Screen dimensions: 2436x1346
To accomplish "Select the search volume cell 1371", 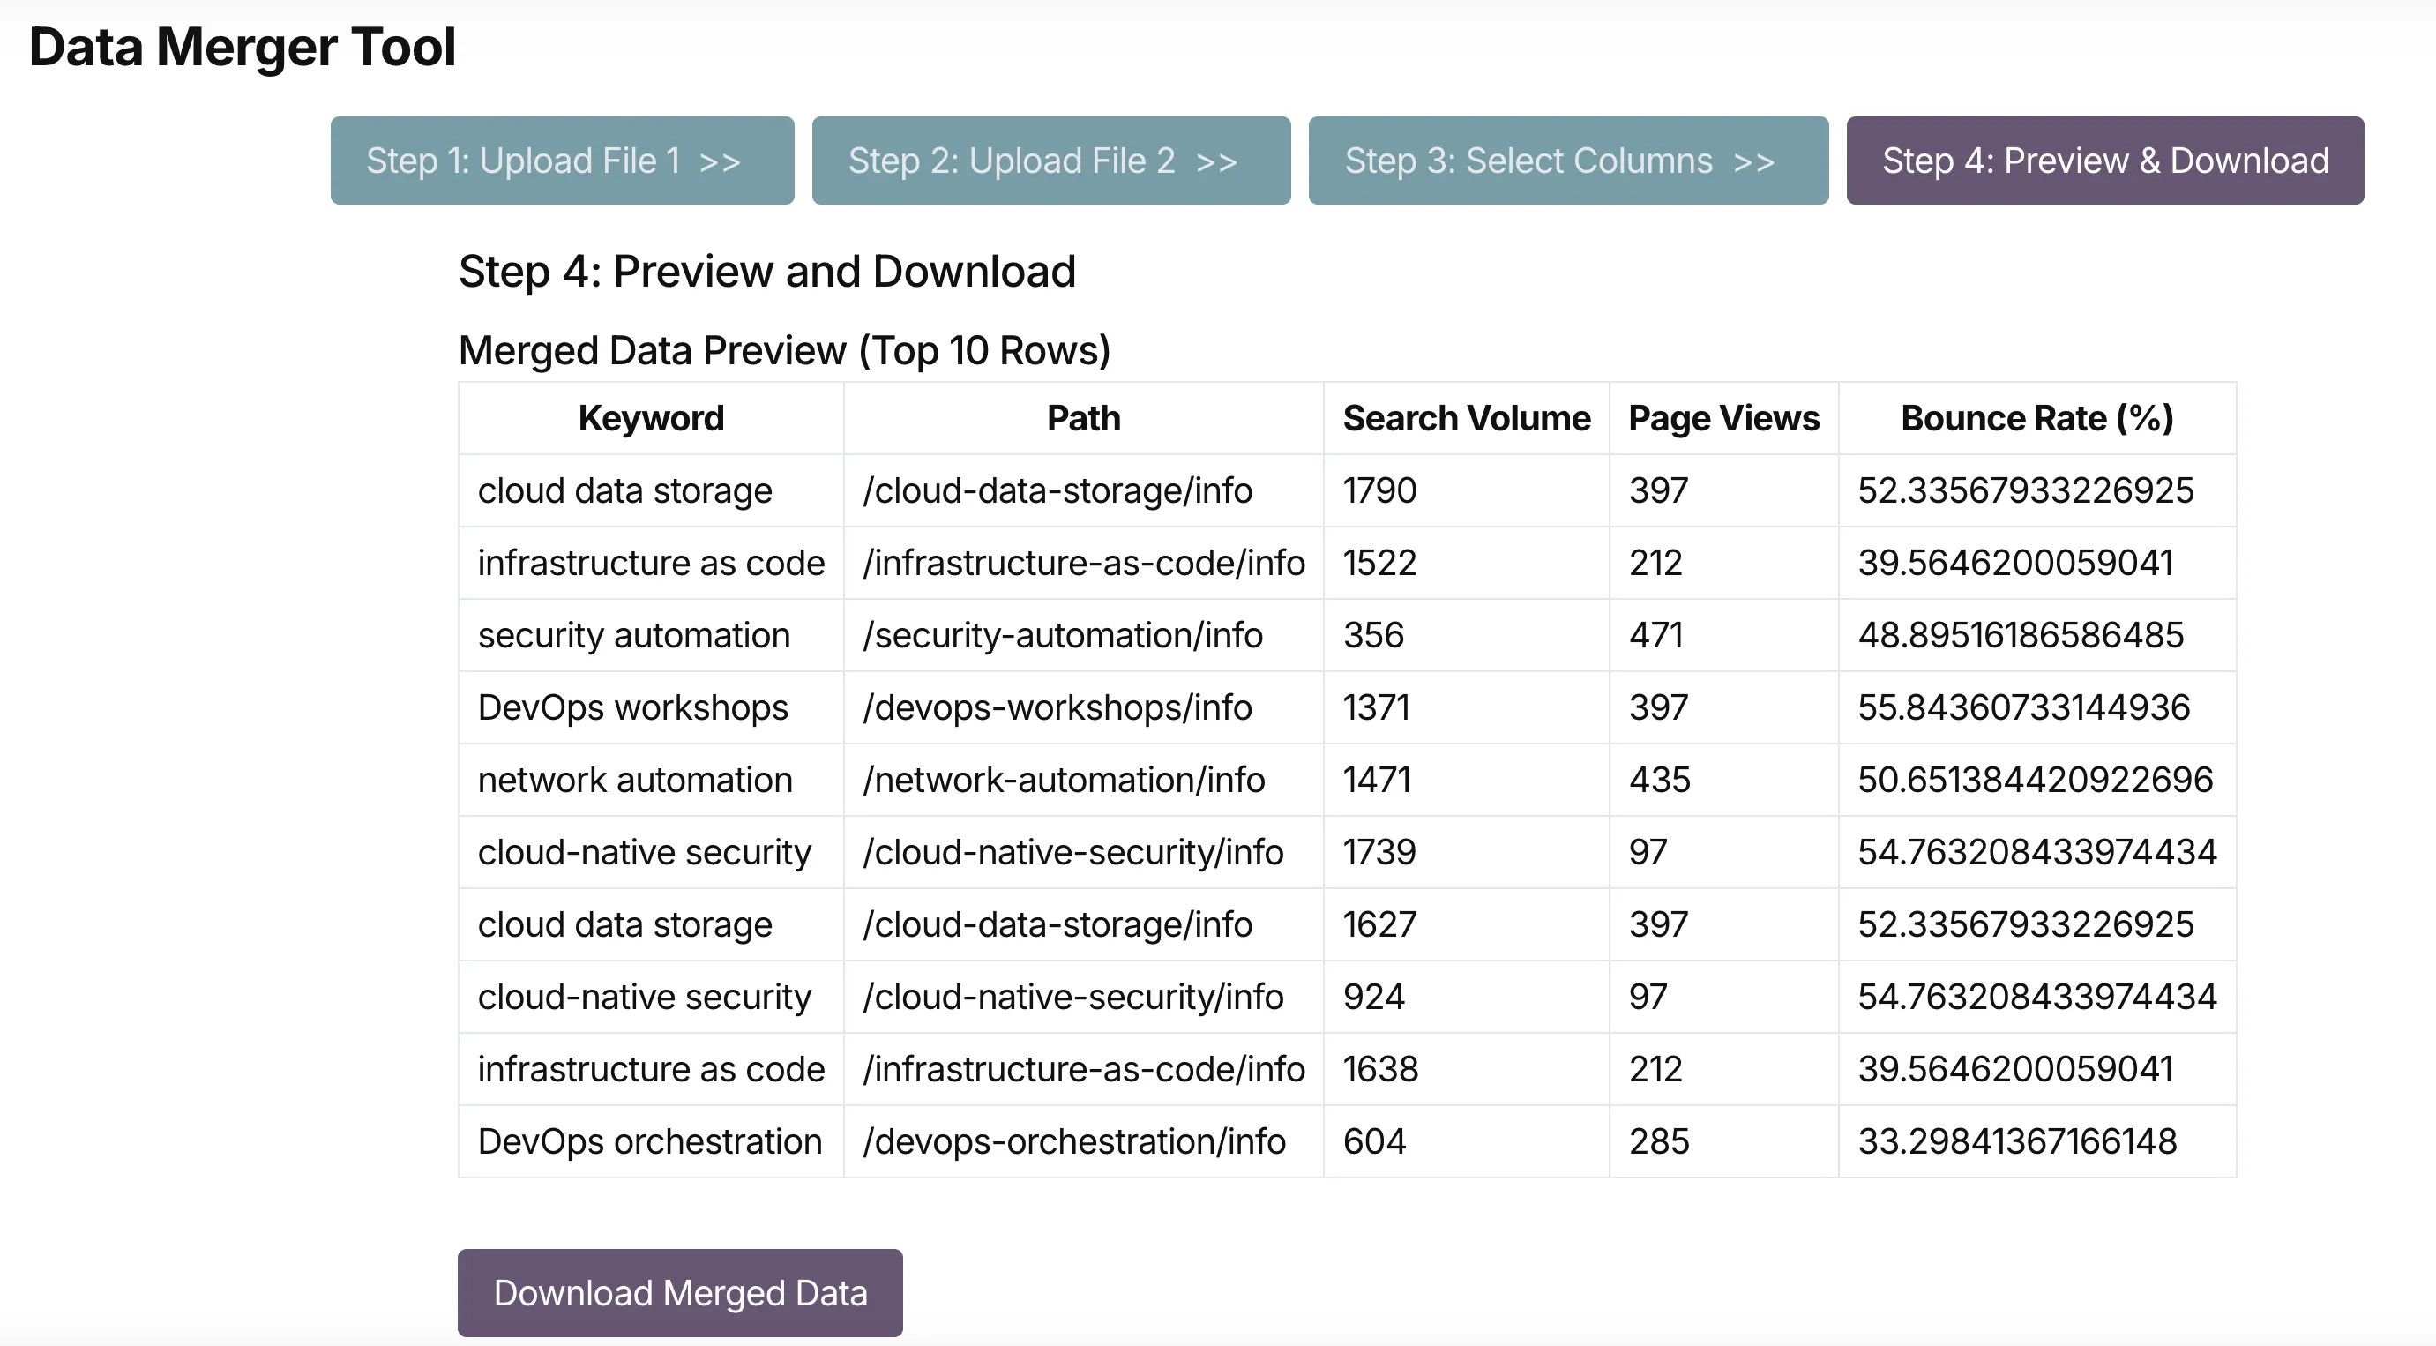I will click(1467, 707).
